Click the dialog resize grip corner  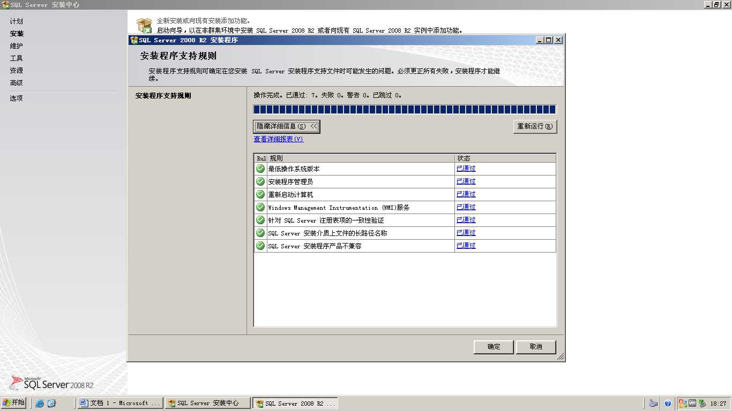(x=561, y=356)
